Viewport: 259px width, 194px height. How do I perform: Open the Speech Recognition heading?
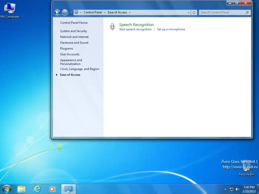(136, 25)
